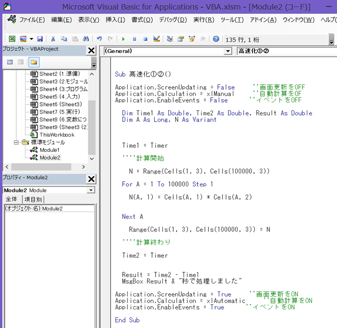337x328 pixels.
Task: Open the ウィンドウ(W) menu
Action: [x=298, y=20]
